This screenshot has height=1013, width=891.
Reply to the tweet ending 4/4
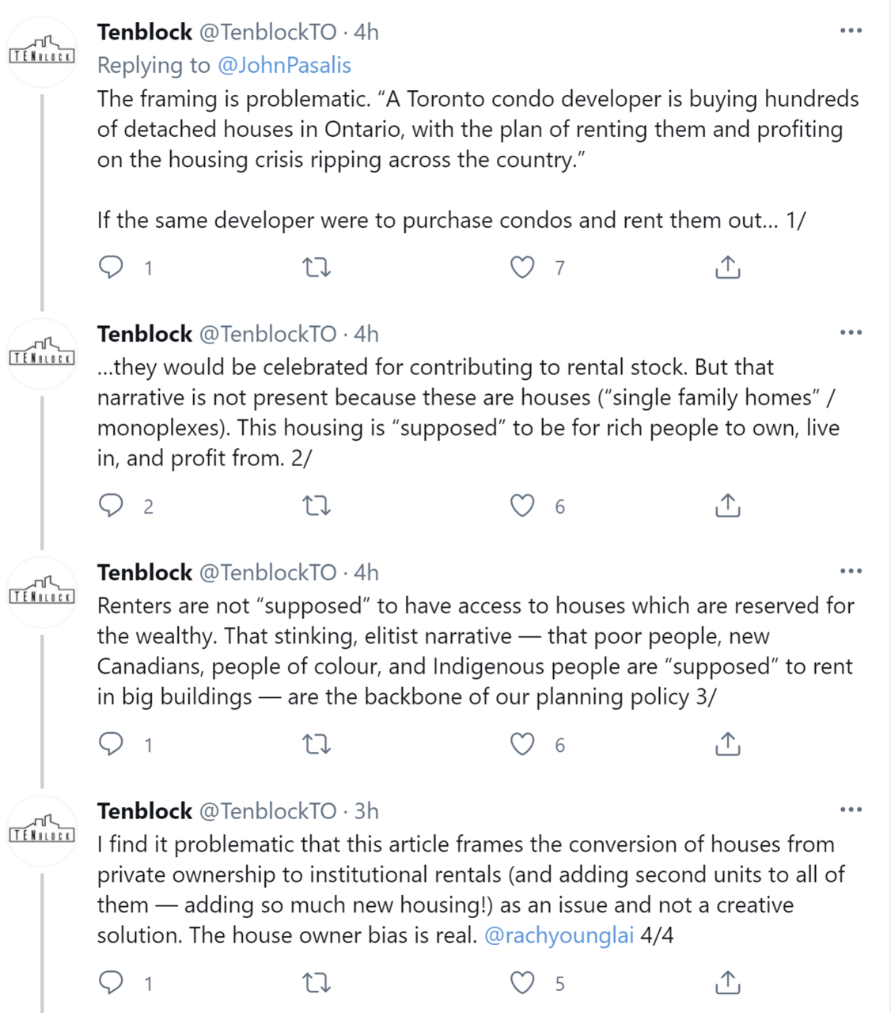111,983
